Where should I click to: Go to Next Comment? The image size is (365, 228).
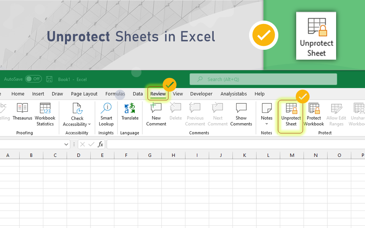217,114
